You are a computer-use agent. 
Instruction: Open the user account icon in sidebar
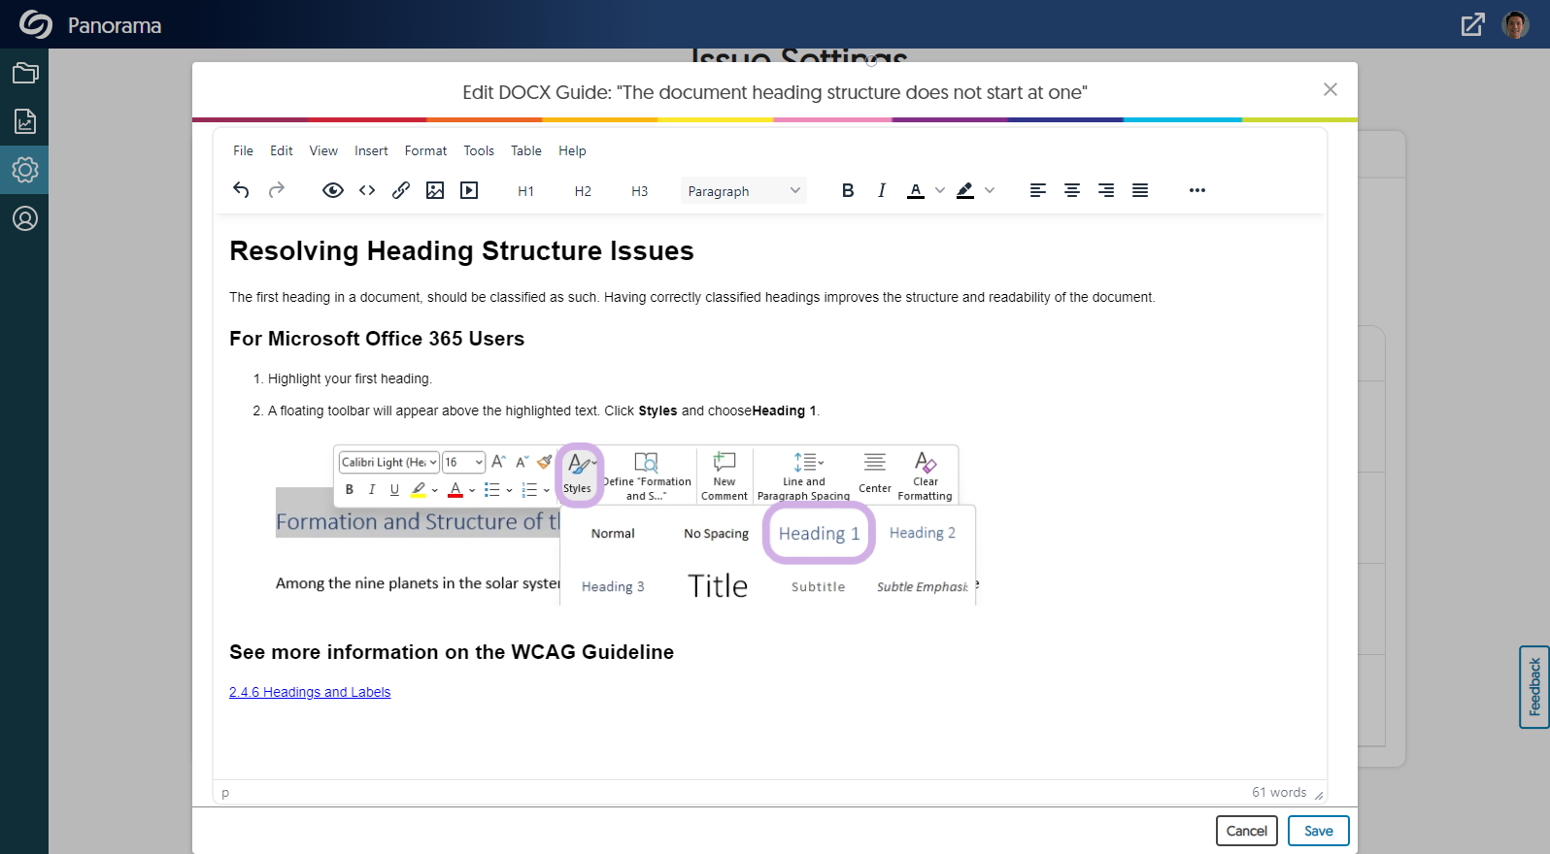click(25, 218)
